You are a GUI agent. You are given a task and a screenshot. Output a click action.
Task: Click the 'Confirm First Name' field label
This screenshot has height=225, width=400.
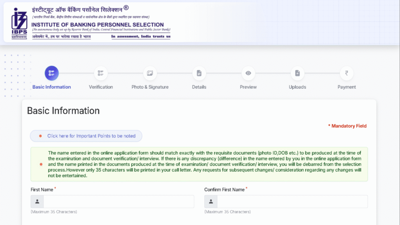coord(224,190)
